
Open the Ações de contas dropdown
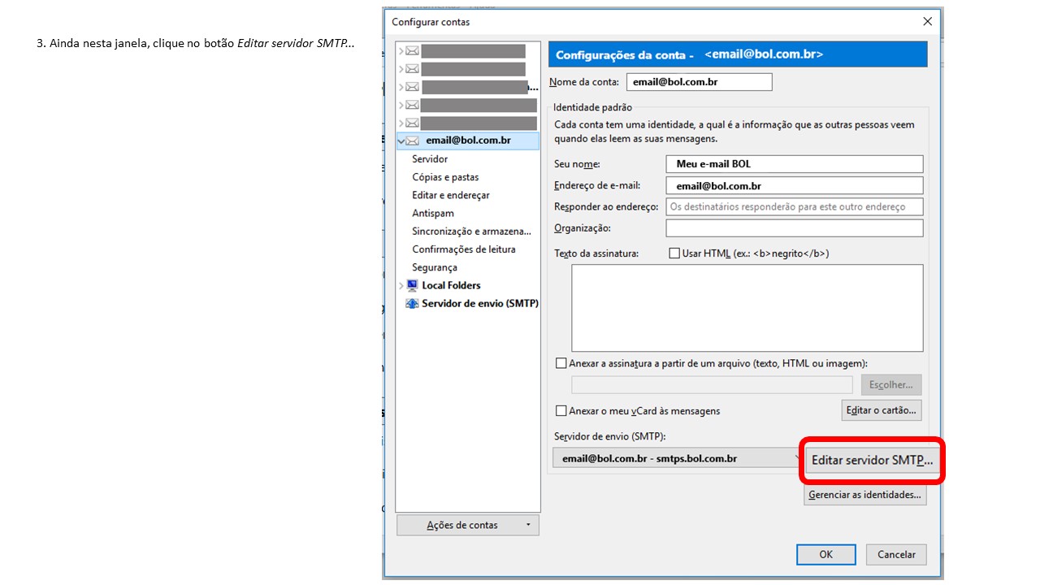point(468,525)
